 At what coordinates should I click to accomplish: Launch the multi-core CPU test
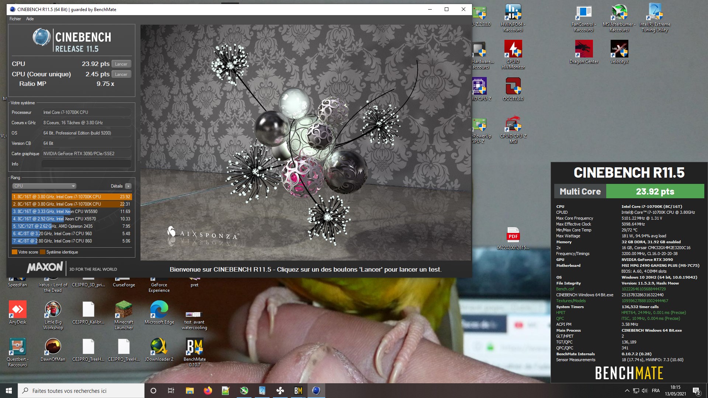[121, 64]
